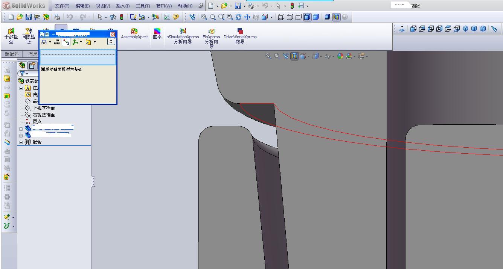Click the Interference Detection (干涉检查) tool
Viewport: 503px width, 269px height.
[11, 36]
